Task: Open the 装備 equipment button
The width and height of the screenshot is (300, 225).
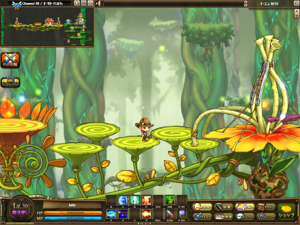Action: (x=224, y=207)
